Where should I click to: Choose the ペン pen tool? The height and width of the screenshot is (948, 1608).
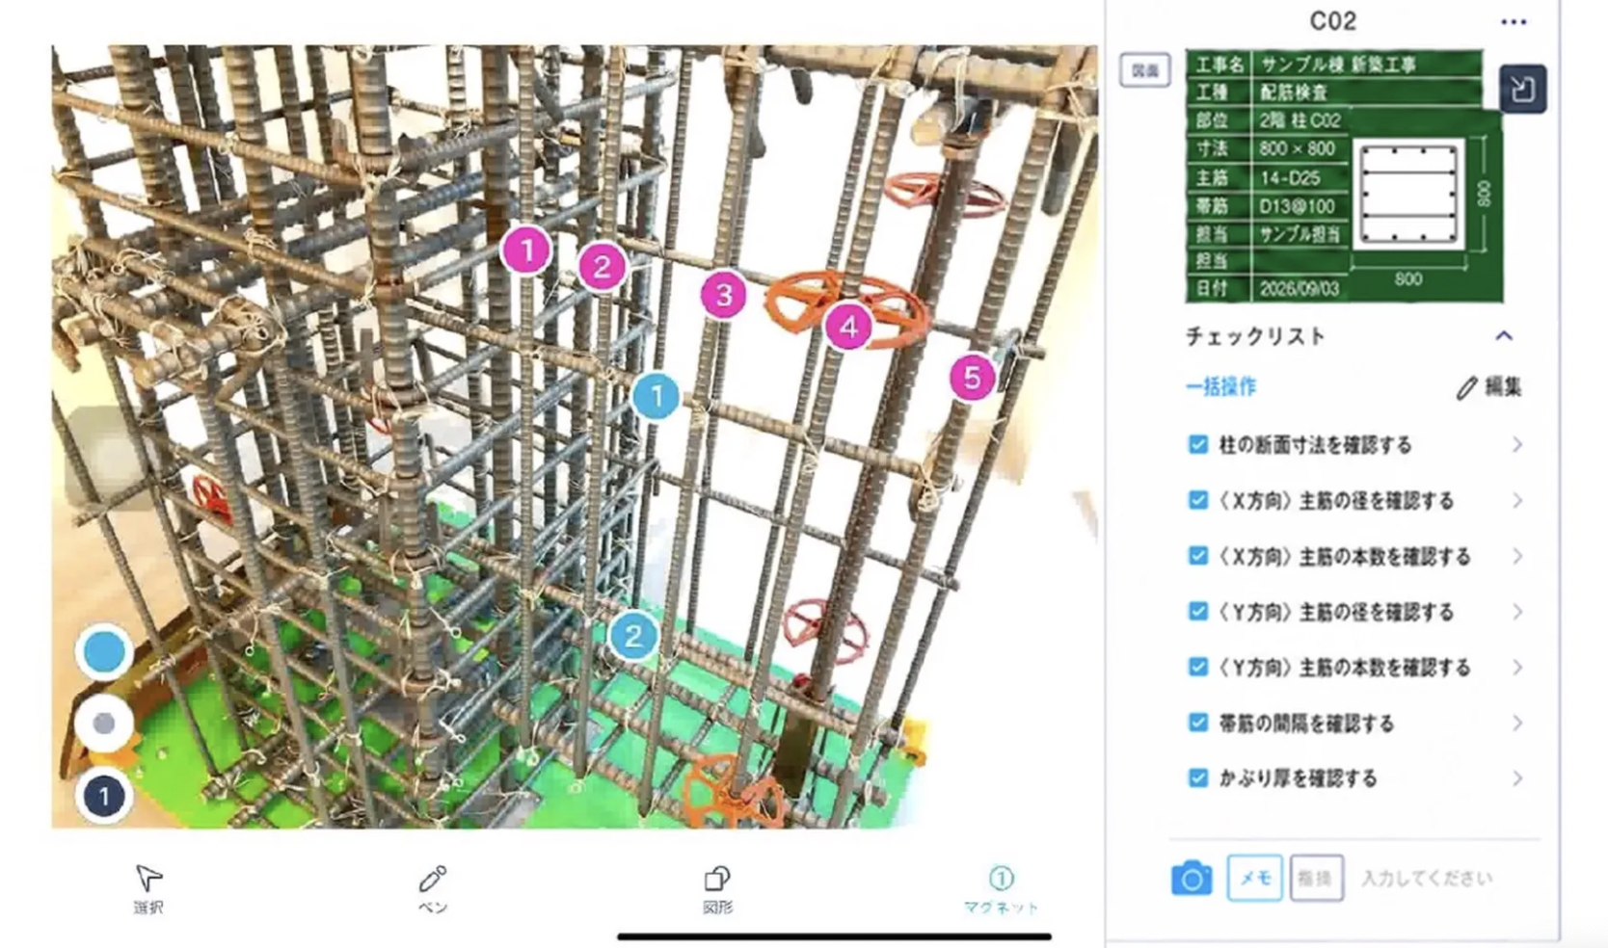[432, 888]
